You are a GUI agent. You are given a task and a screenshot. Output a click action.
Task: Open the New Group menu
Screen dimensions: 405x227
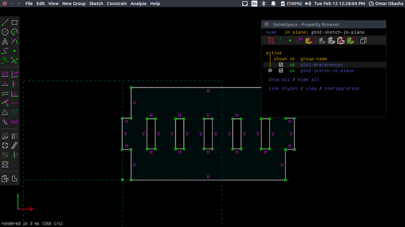point(74,4)
